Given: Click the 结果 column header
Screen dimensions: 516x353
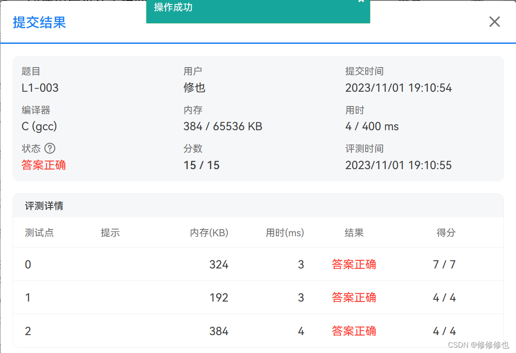Looking at the screenshot, I should point(354,233).
